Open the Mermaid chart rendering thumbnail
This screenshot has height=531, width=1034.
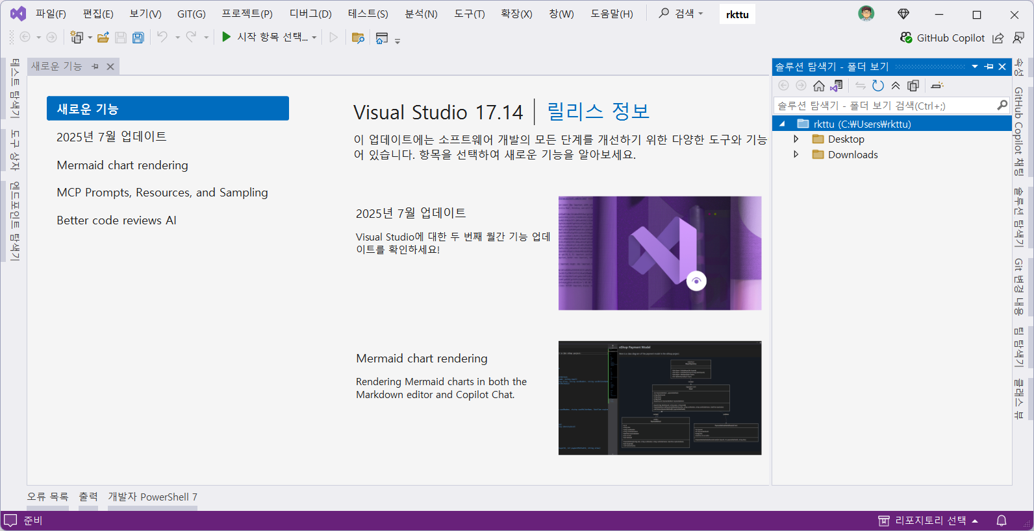click(x=660, y=398)
